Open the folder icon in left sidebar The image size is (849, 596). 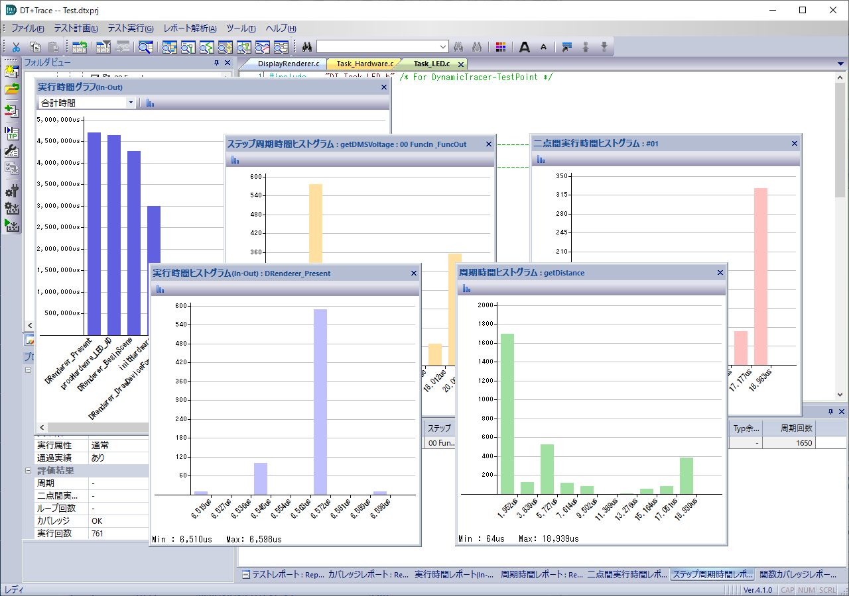click(11, 89)
